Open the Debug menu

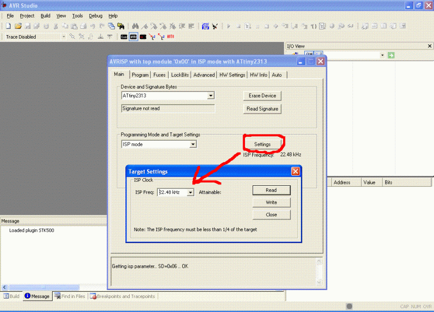(x=96, y=16)
